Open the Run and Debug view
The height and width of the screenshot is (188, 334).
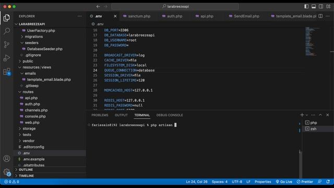pyautogui.click(x=7, y=58)
